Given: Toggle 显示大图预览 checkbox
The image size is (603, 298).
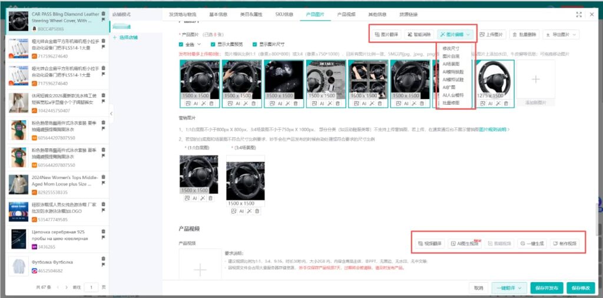Looking at the screenshot, I should (x=213, y=44).
